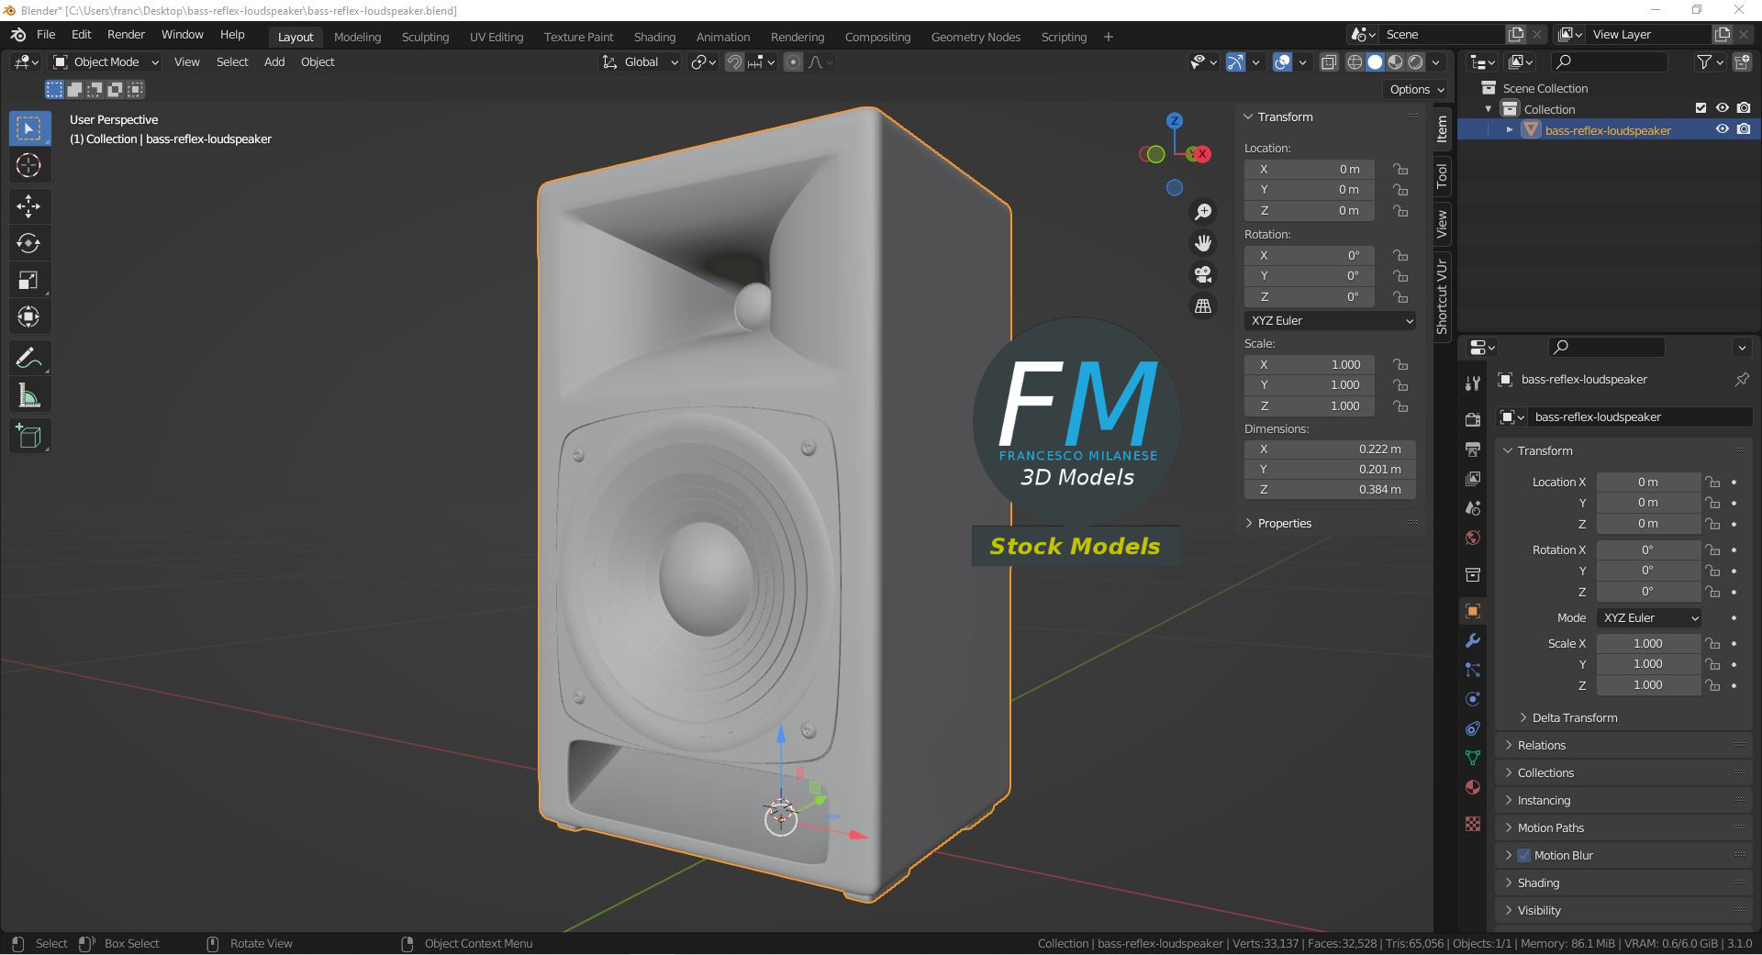The image size is (1762, 955).
Task: Select the Transform tool
Action: click(x=28, y=316)
